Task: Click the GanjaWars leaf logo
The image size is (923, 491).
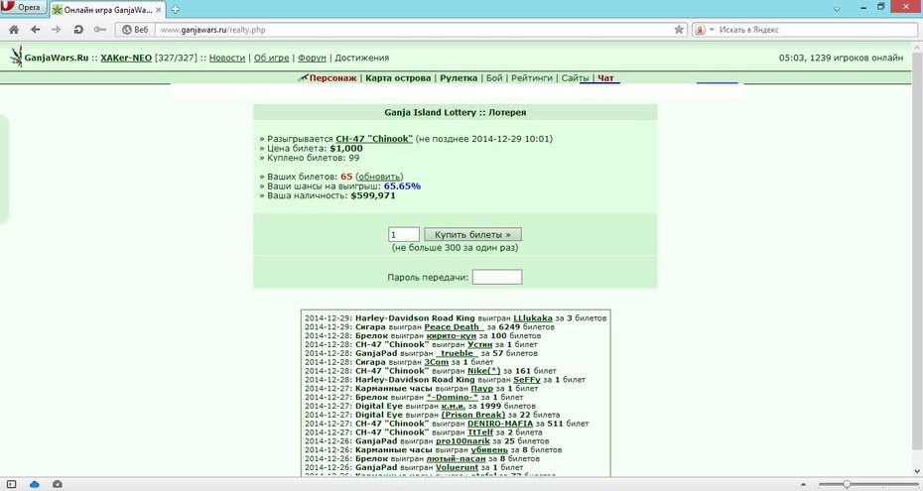Action: coord(16,57)
